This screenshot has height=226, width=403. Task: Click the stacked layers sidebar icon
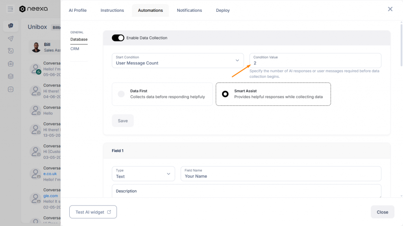pyautogui.click(x=11, y=76)
